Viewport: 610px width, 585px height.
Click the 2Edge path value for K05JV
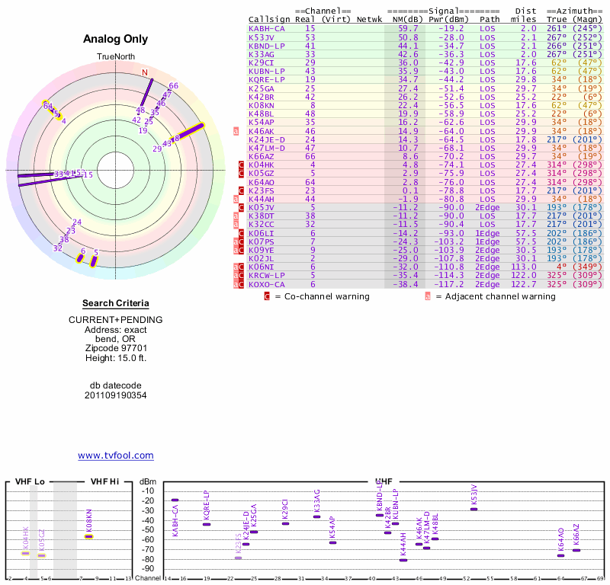point(487,207)
